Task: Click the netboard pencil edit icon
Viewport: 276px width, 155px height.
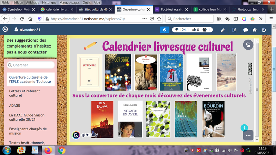Action: (x=223, y=30)
